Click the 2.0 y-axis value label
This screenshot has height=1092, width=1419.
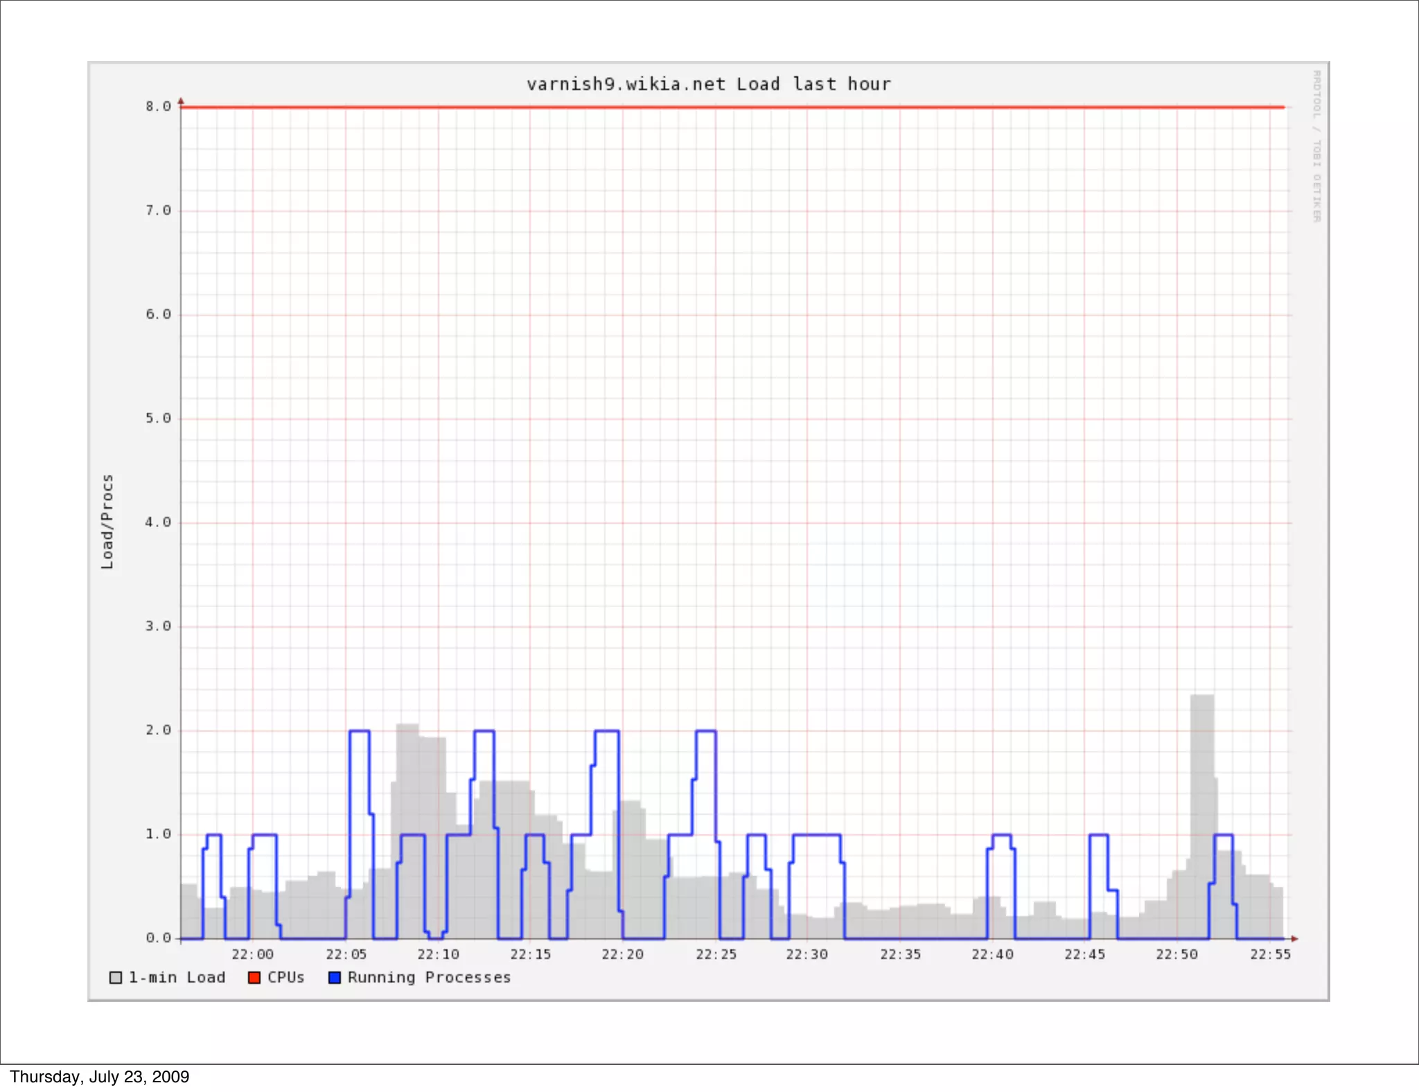tap(158, 730)
